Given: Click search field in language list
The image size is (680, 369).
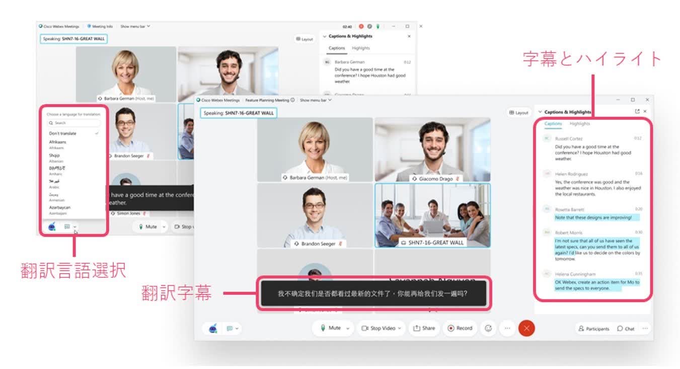Looking at the screenshot, I should point(74,123).
